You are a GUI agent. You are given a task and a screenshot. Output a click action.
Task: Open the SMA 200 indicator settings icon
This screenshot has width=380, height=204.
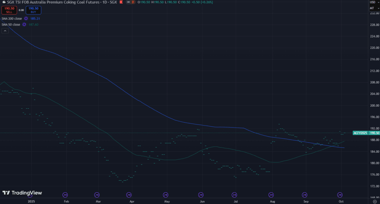(x=26, y=18)
